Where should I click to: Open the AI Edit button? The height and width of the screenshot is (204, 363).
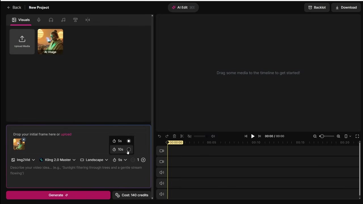click(183, 7)
